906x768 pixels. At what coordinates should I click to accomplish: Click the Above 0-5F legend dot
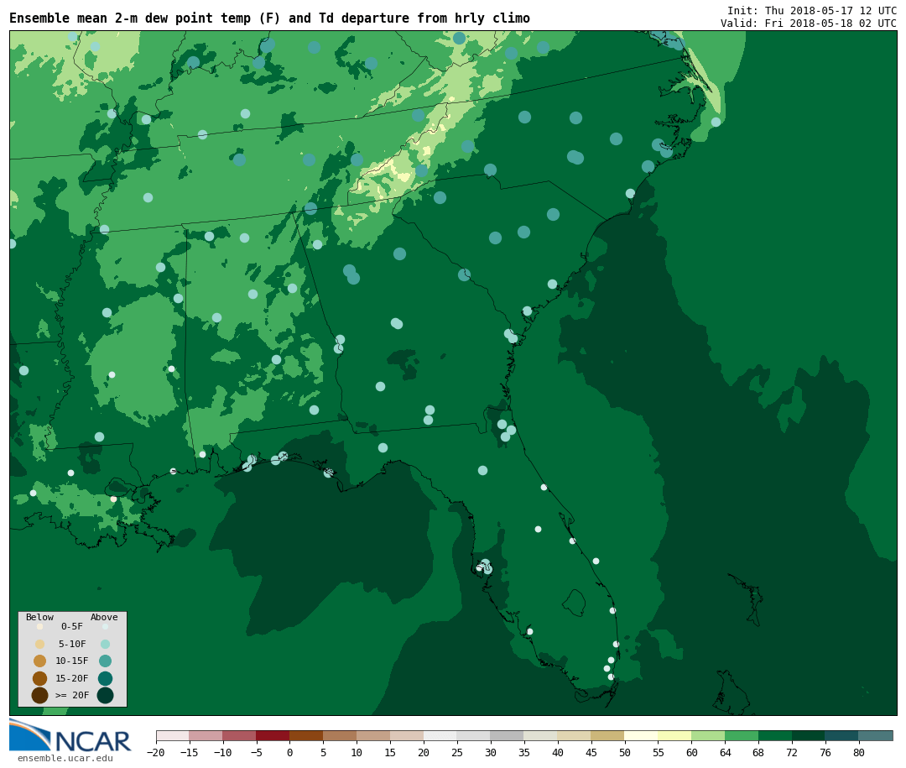coord(105,626)
